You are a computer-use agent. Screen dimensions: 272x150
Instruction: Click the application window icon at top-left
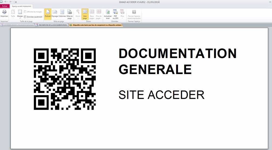click(x=1, y=2)
